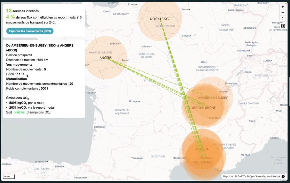Click '5895 kgCO₂ par la route' entry

pyautogui.click(x=27, y=103)
